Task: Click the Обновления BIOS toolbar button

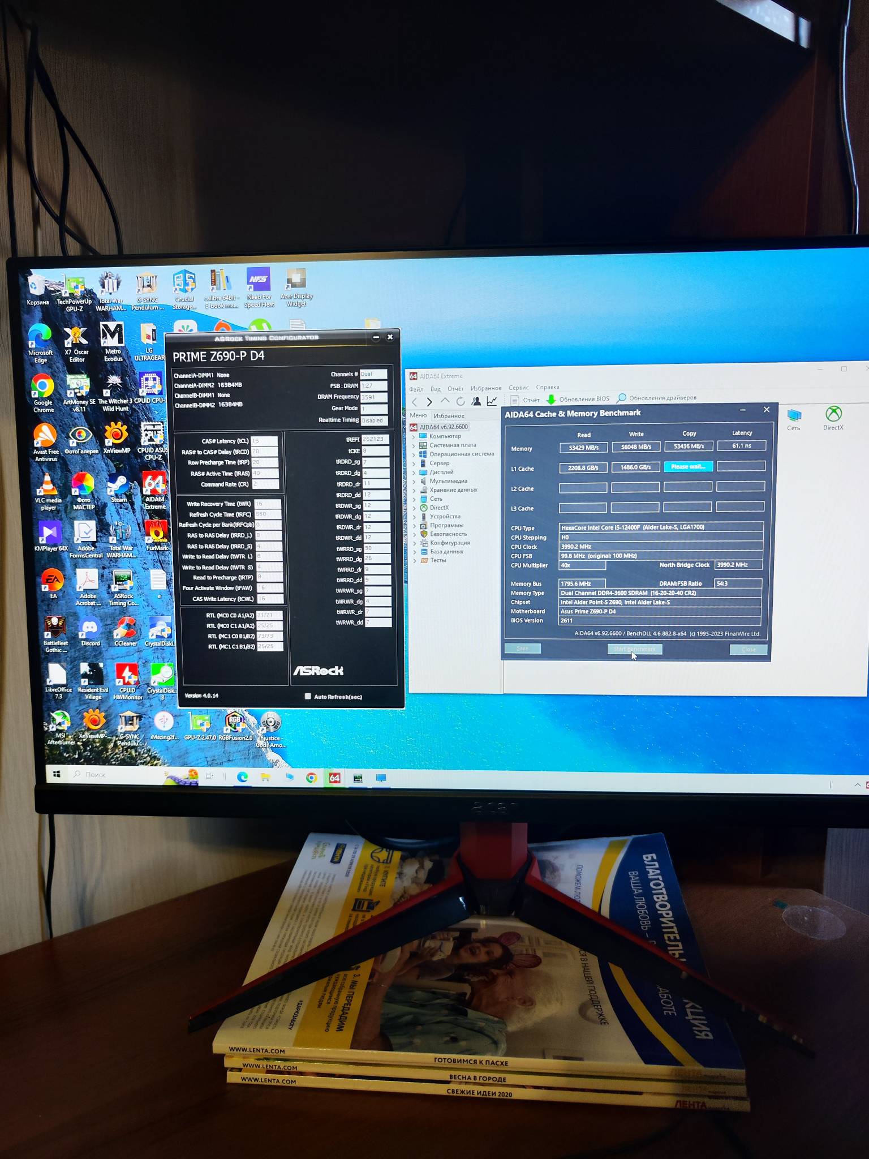Action: (x=578, y=399)
